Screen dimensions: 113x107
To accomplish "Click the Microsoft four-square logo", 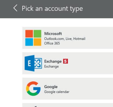I will (33, 38).
